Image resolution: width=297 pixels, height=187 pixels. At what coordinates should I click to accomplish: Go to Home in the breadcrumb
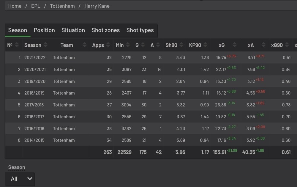[x=15, y=6]
